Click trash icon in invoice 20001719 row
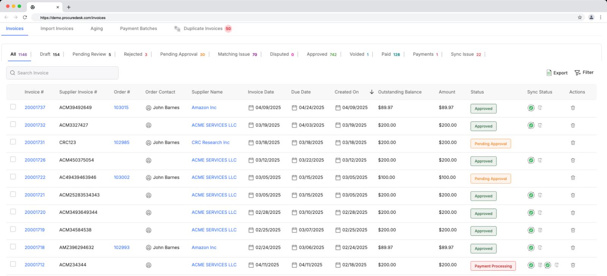The width and height of the screenshot is (607, 276). (573, 230)
